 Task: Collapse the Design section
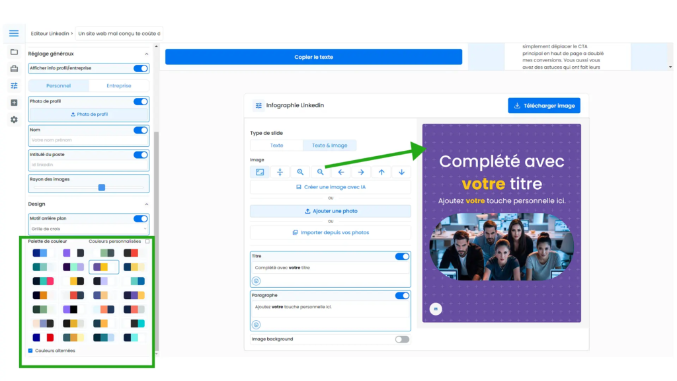[146, 204]
